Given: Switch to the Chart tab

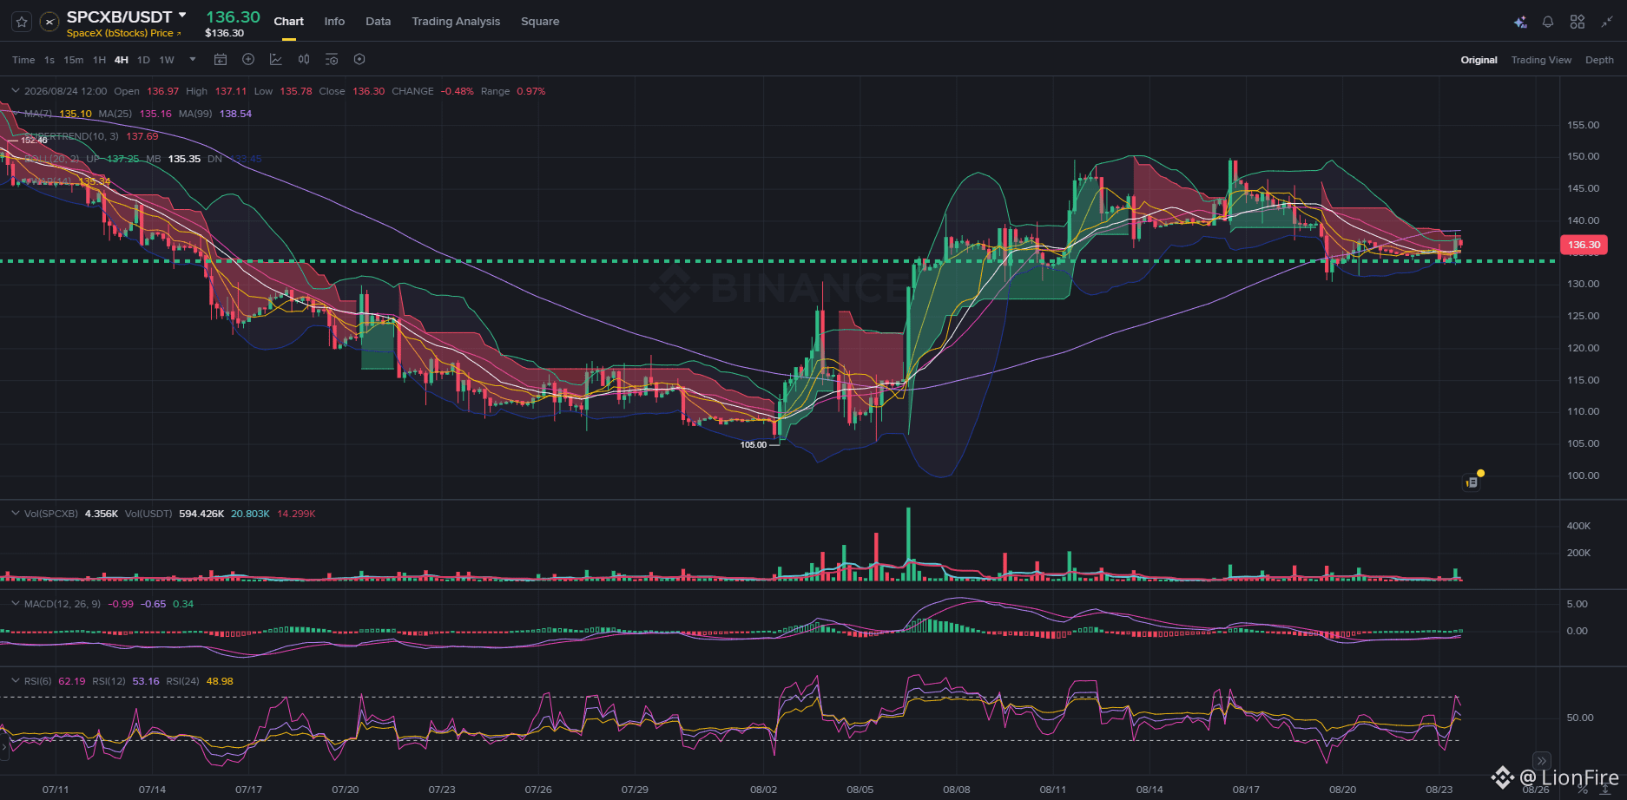Looking at the screenshot, I should coord(289,22).
